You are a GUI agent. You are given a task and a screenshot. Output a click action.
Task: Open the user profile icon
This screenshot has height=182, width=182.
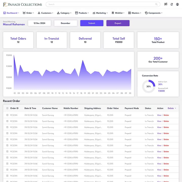click(x=178, y=4)
